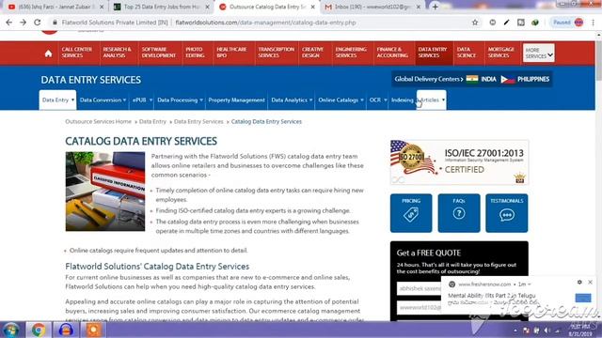This screenshot has width=602, height=338.
Task: Open Call Center Services menu
Action: pos(76,53)
